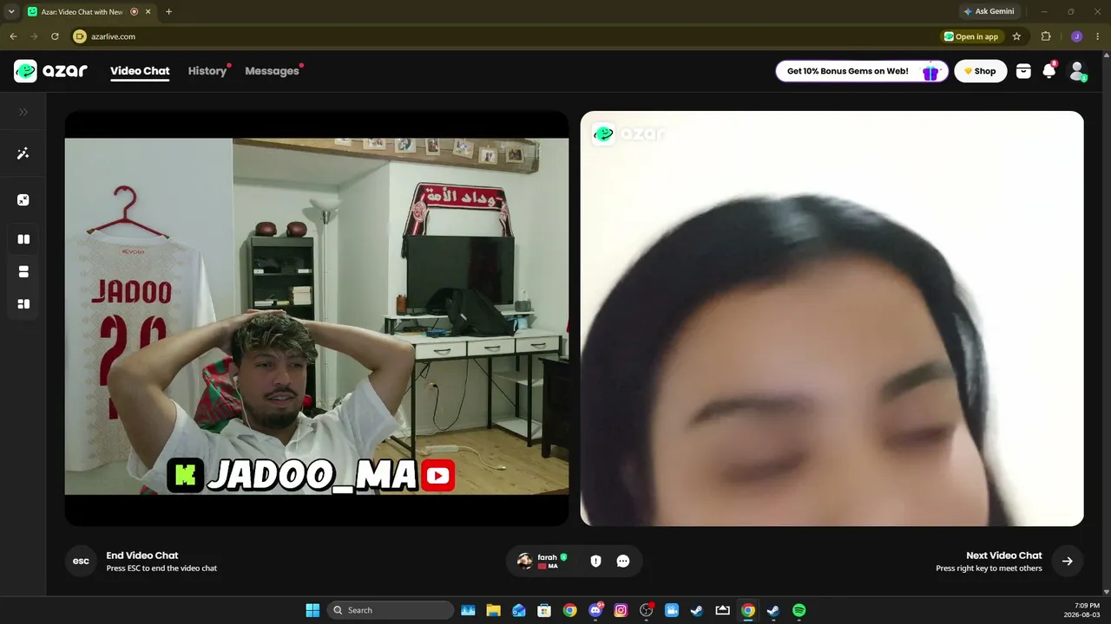
Task: Select the uneven split video layout
Action: [x=23, y=304]
